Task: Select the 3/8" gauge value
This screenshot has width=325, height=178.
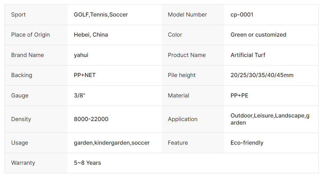Action: pyautogui.click(x=79, y=96)
